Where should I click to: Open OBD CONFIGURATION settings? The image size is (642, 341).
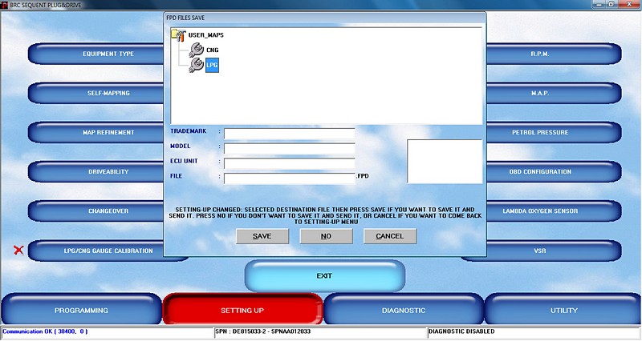[x=554, y=172]
